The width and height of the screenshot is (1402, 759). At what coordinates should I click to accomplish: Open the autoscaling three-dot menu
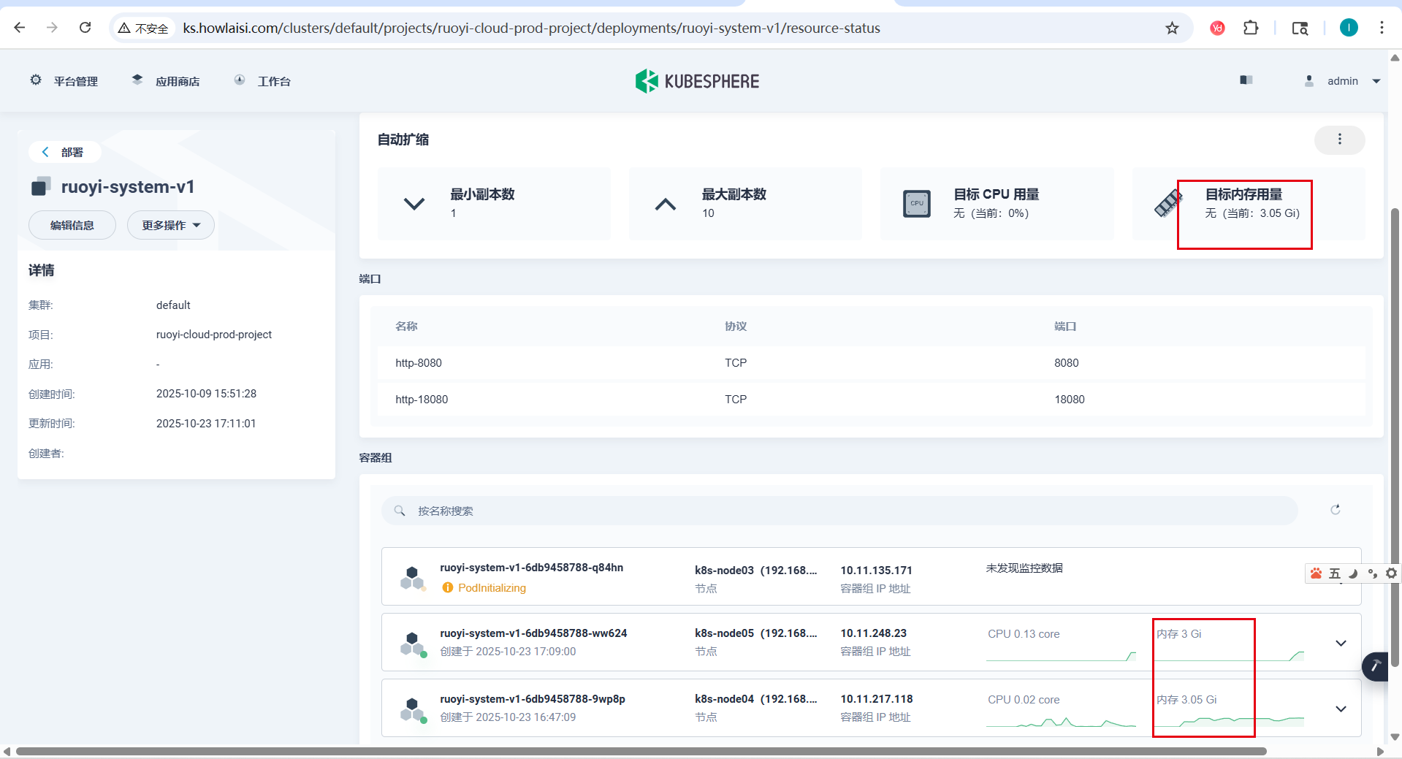pyautogui.click(x=1339, y=140)
